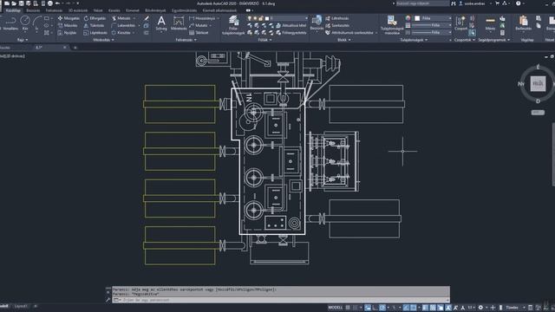Select the Csoport group tool
Image resolution: width=555 pixels, height=312 pixels.
click(460, 23)
